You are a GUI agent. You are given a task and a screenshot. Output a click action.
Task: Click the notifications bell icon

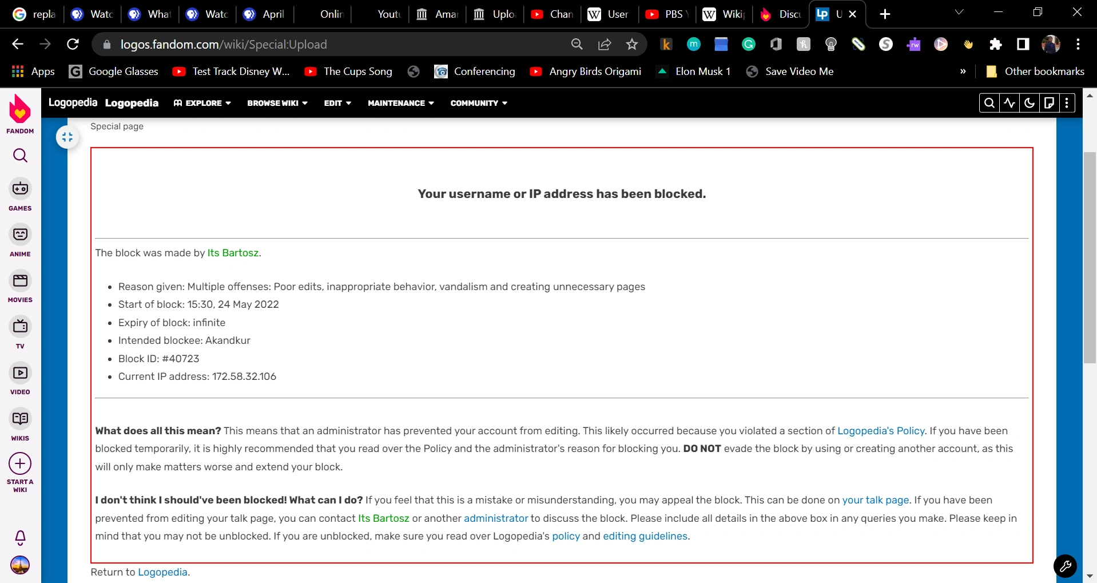pos(20,537)
